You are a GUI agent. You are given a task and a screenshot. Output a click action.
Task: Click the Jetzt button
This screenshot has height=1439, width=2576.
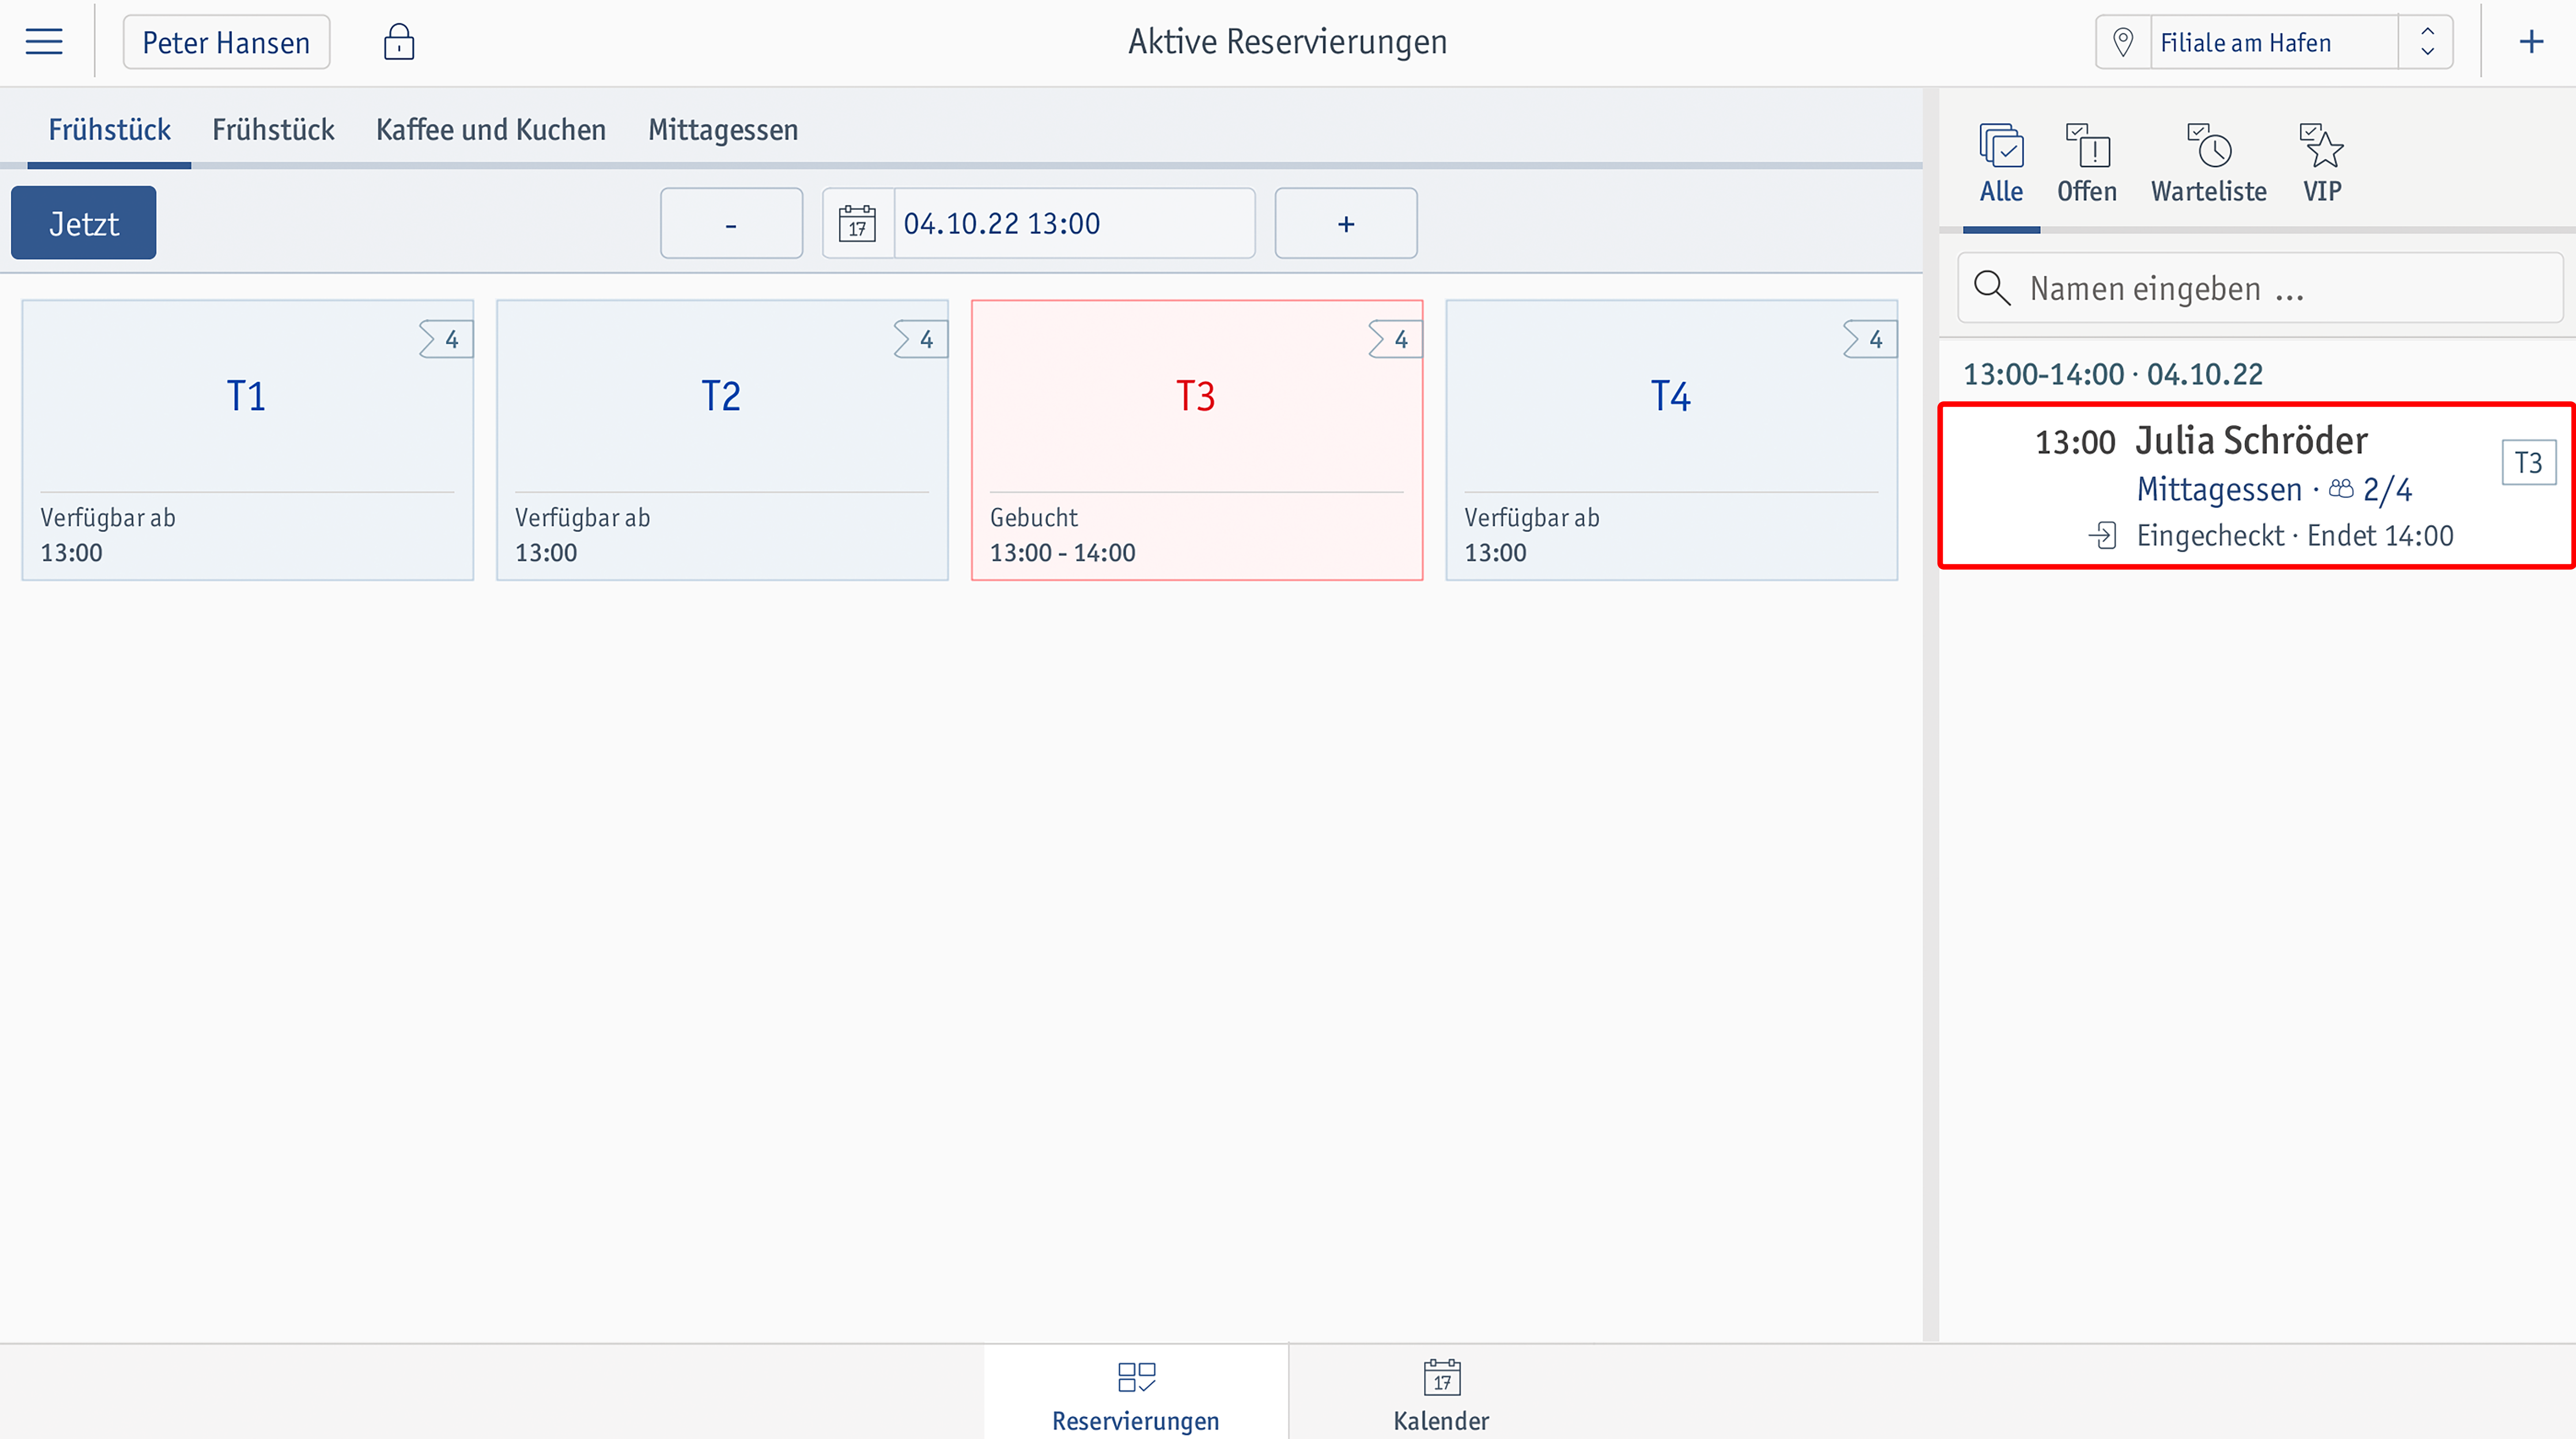point(84,223)
